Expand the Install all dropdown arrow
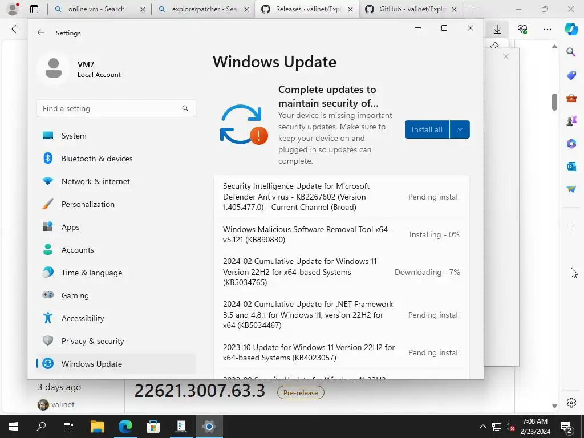 (x=460, y=129)
